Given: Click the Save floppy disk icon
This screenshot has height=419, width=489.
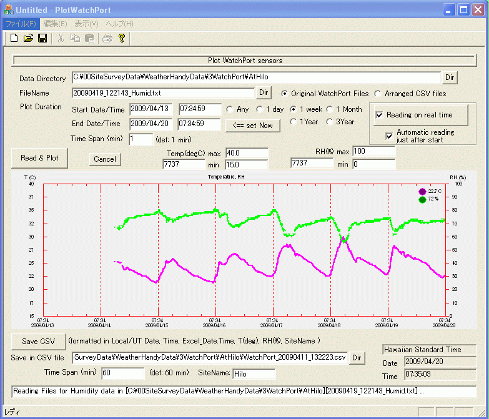Looking at the screenshot, I should click(42, 39).
